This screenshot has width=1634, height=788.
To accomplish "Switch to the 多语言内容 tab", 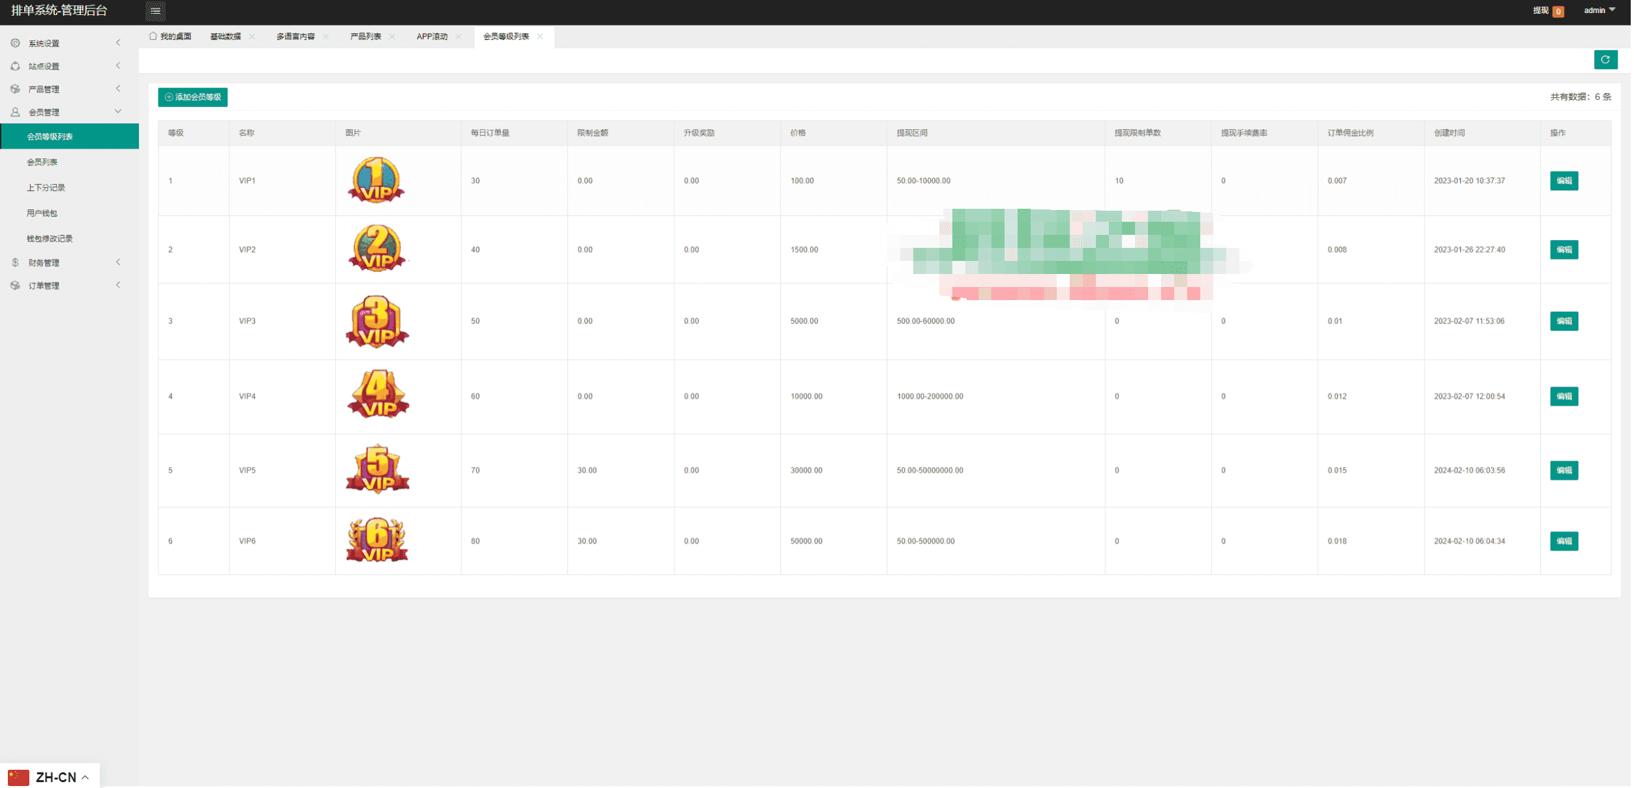I will point(295,37).
